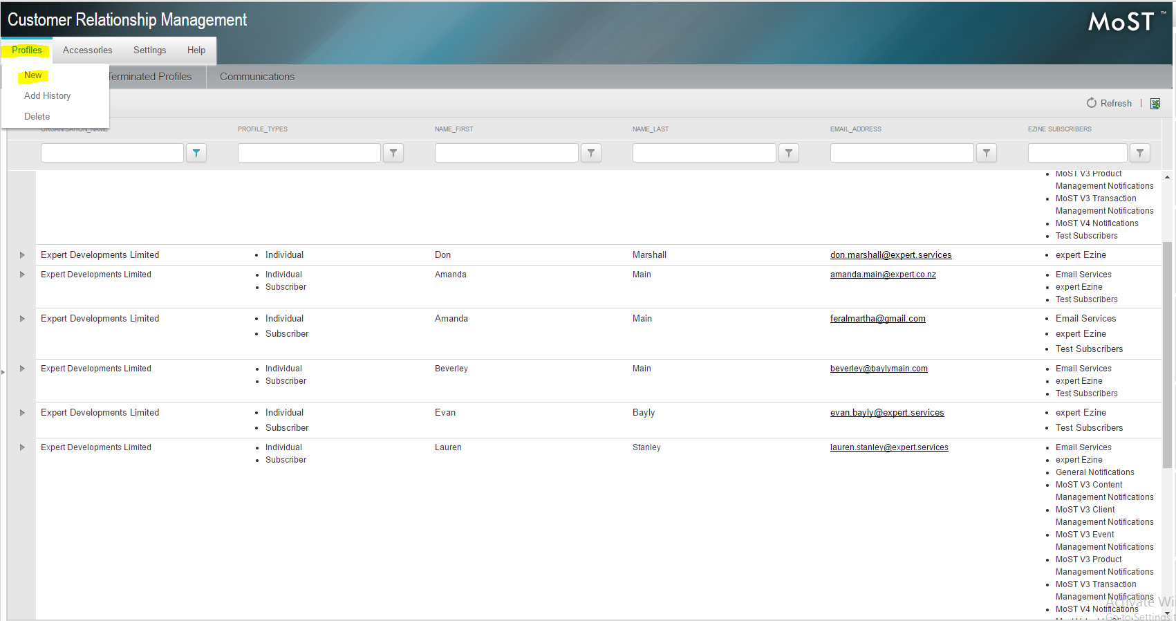Sort by EMAIL_ADDRESS column header
The image size is (1176, 621).
pos(856,129)
